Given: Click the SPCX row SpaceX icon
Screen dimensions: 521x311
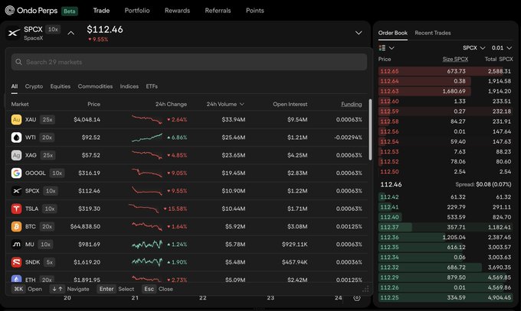Looking at the screenshot, I should click(16, 191).
